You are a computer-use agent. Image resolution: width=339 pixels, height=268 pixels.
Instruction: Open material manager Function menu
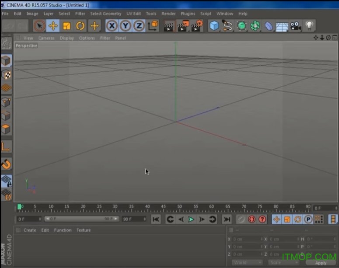click(x=63, y=230)
